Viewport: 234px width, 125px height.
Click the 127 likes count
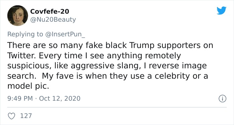pyautogui.click(x=26, y=116)
